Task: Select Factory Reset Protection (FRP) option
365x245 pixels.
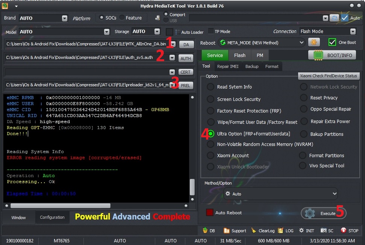Action: [211, 111]
